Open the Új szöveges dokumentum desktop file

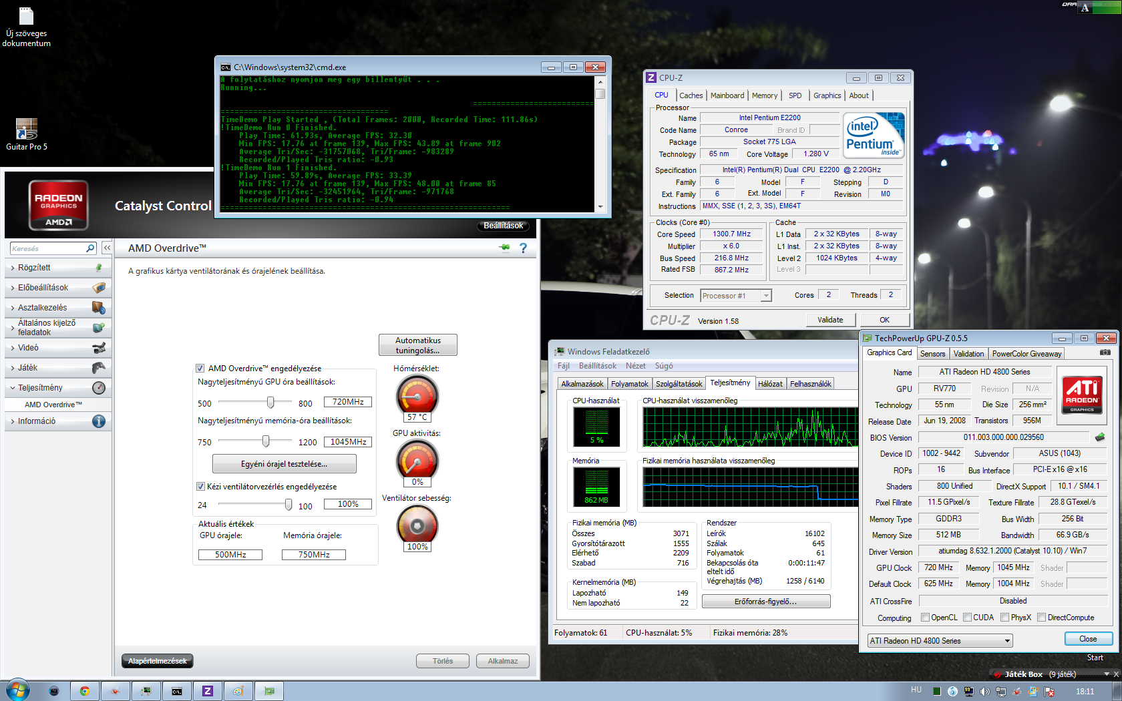pos(26,27)
